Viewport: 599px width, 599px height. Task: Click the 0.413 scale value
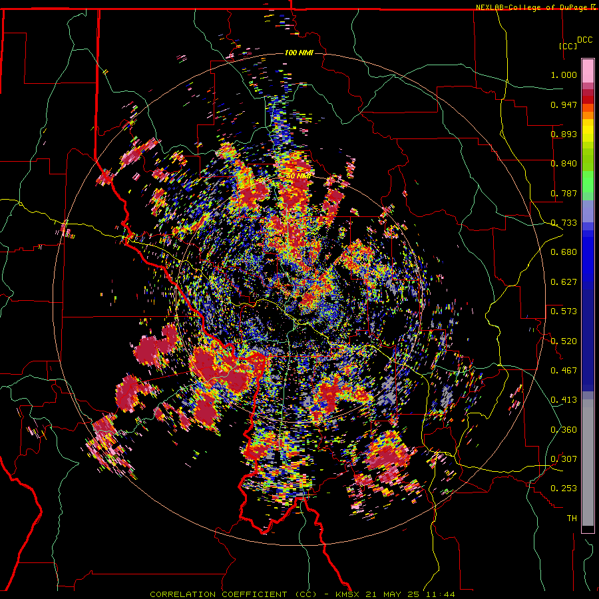point(564,400)
